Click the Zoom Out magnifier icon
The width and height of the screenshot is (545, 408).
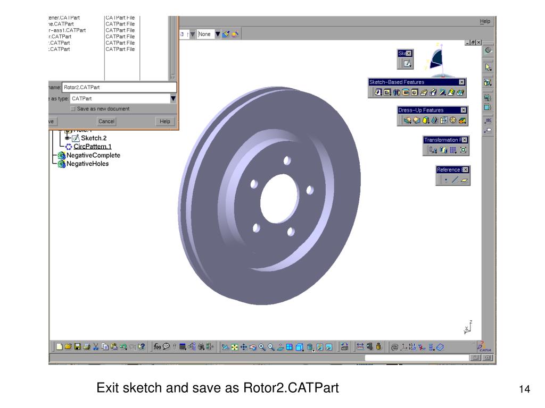[x=271, y=347]
